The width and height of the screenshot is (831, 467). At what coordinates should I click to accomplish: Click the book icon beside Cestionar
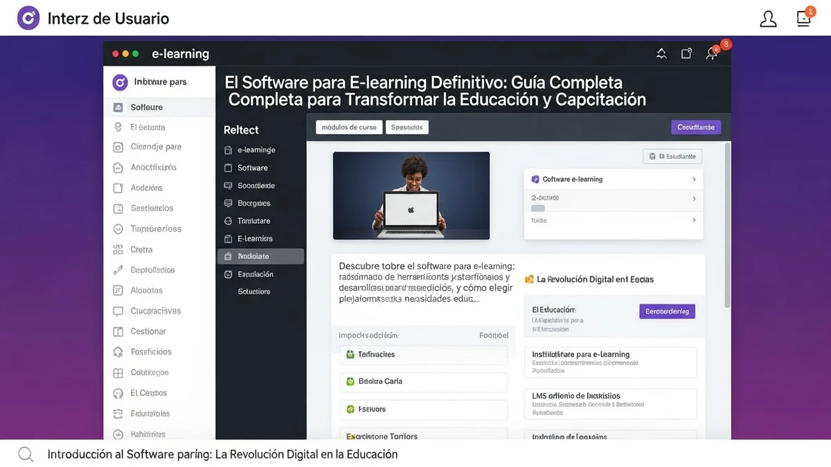(x=118, y=332)
